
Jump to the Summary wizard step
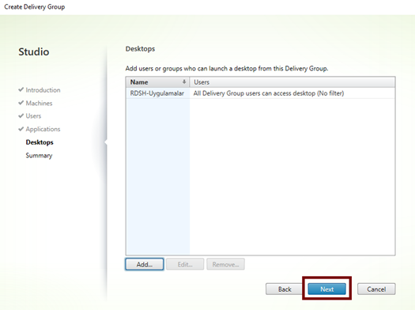(39, 156)
